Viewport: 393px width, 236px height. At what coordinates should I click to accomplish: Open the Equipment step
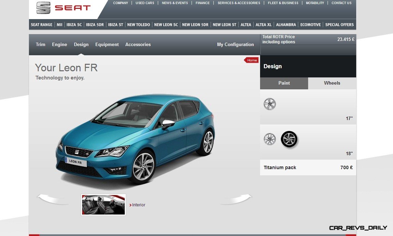[107, 44]
